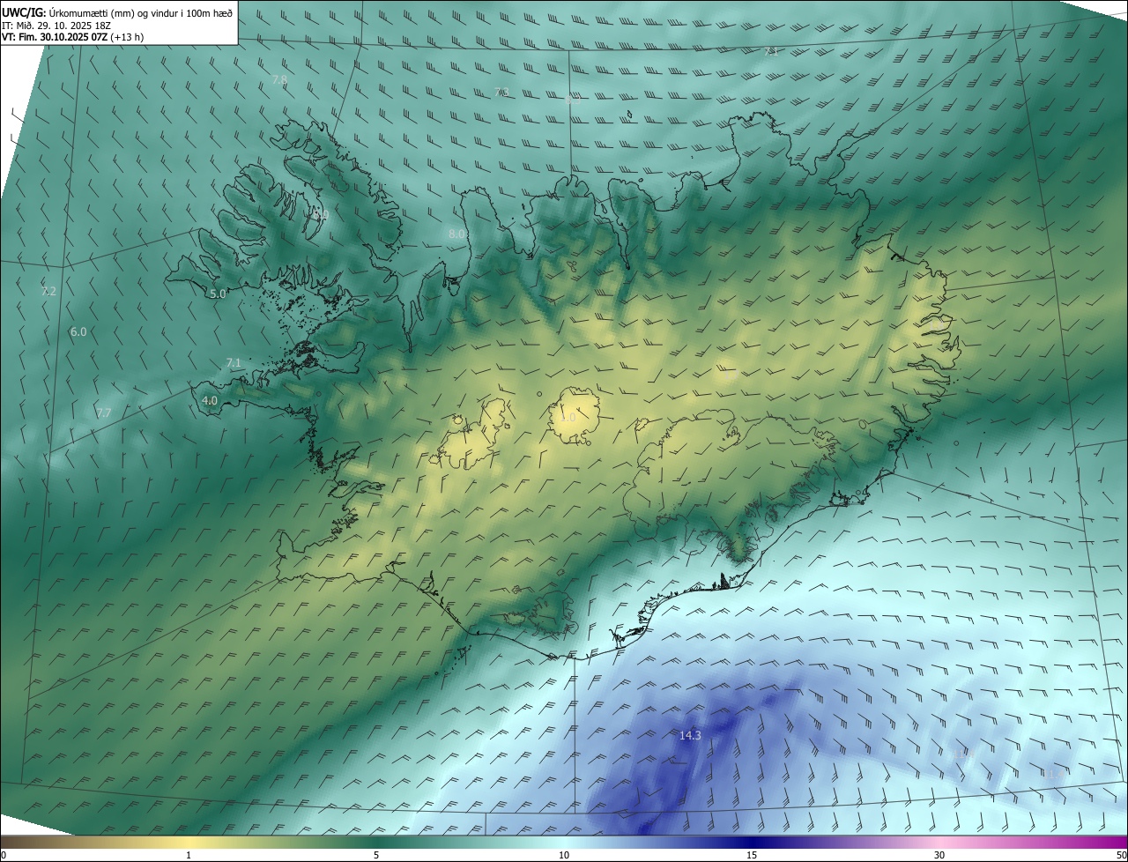Click the 4.0 value label
The height and width of the screenshot is (862, 1128).
[x=210, y=400]
